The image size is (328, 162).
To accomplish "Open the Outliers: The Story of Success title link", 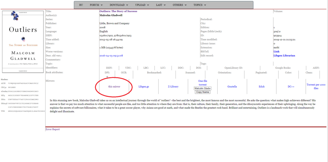I will pos(118,11).
